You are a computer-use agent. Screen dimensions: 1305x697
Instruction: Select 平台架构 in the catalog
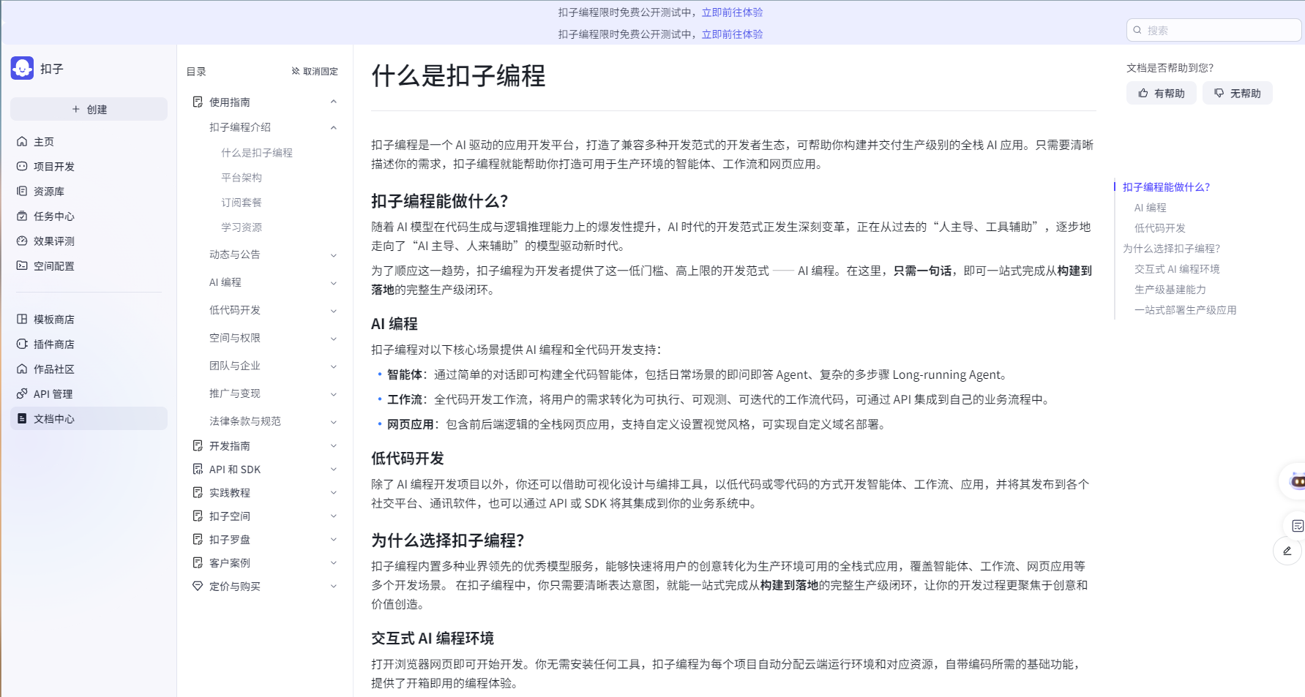(x=242, y=177)
